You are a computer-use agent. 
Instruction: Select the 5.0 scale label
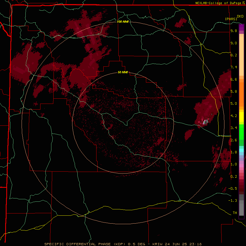tap(234, 104)
